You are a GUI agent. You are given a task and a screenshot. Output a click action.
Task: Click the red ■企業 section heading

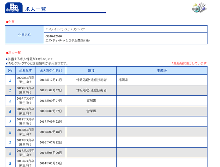[x=11, y=22]
